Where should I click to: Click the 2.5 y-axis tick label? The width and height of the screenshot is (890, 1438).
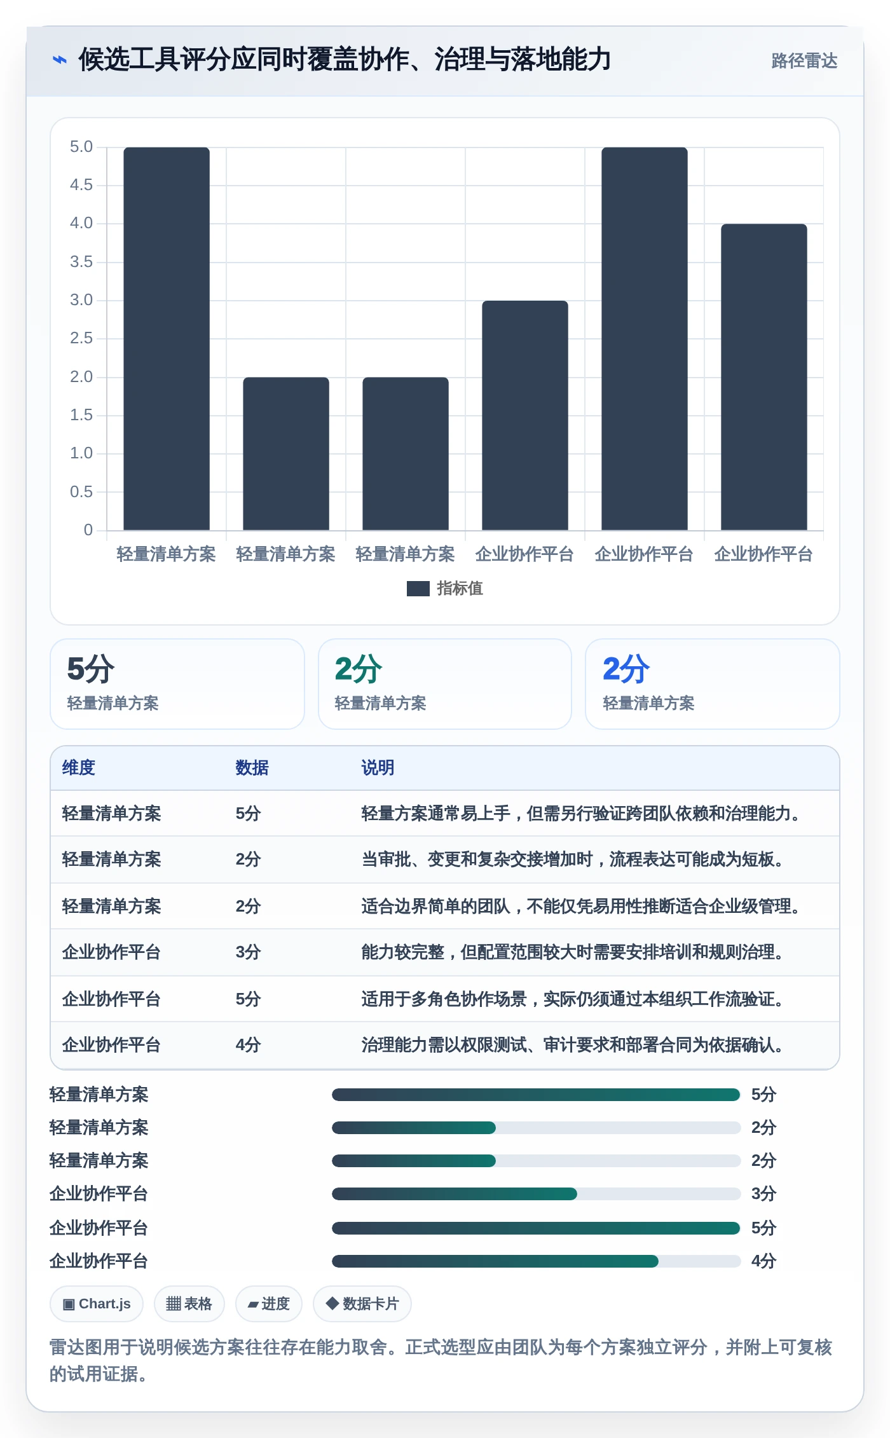pos(81,338)
